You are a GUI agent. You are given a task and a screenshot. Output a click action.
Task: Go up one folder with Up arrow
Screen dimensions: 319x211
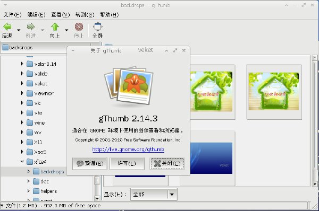pyautogui.click(x=55, y=27)
